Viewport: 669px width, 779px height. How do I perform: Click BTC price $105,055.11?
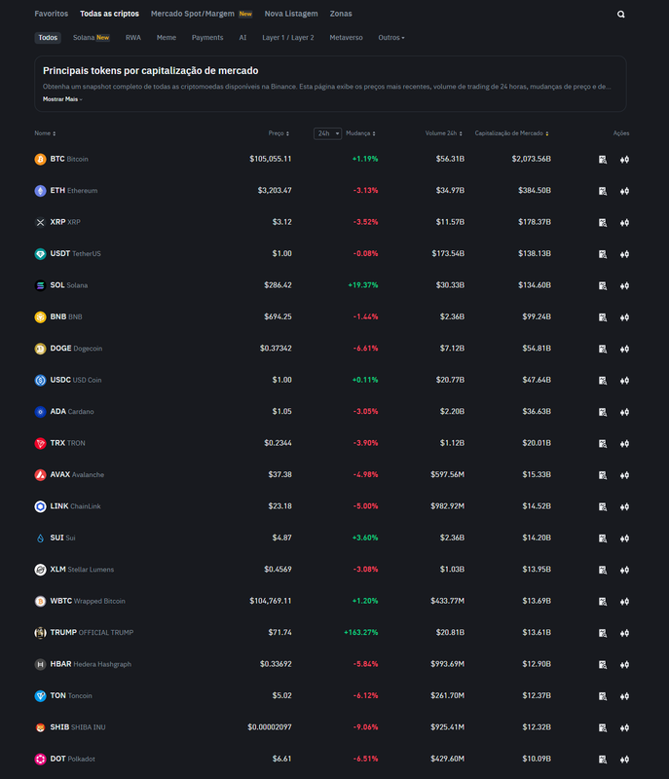[270, 159]
